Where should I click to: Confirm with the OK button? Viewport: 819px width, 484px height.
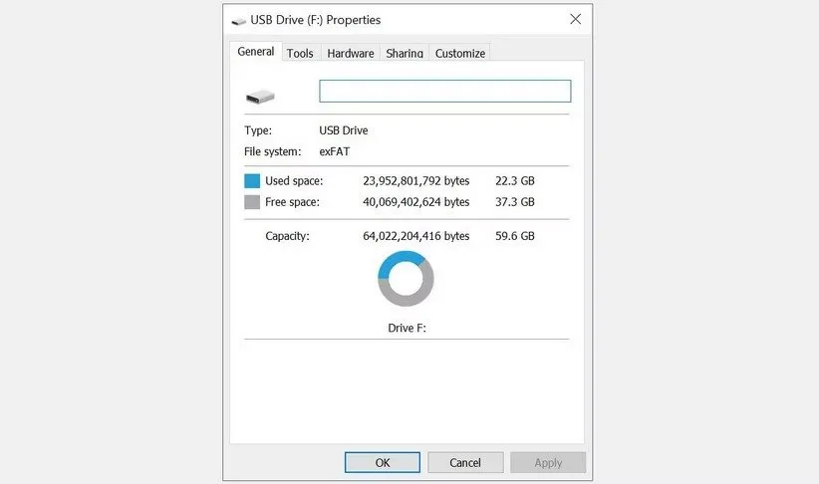click(x=383, y=463)
